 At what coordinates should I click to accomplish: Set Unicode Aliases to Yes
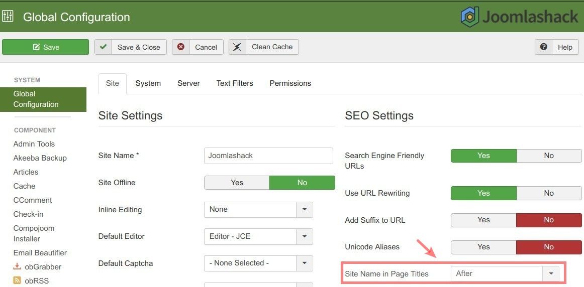(x=483, y=247)
